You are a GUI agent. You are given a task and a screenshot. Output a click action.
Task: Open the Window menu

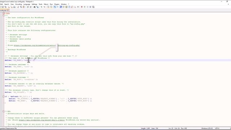(64, 4)
